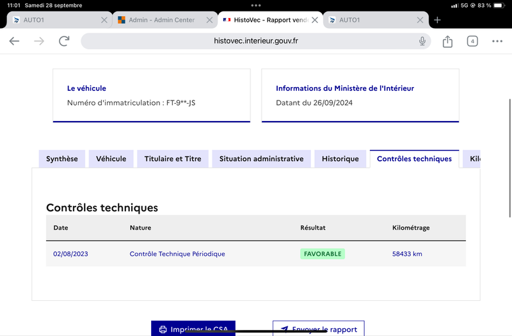Open the partially hidden Kilométrage tab
512x336 pixels.
click(472, 159)
